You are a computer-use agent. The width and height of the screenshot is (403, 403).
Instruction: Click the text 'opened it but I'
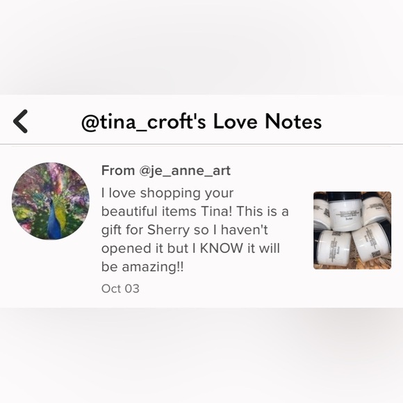pos(149,249)
